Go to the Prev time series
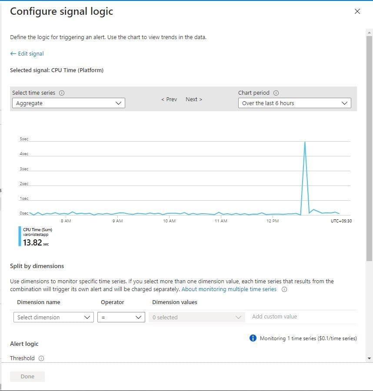 click(x=169, y=99)
